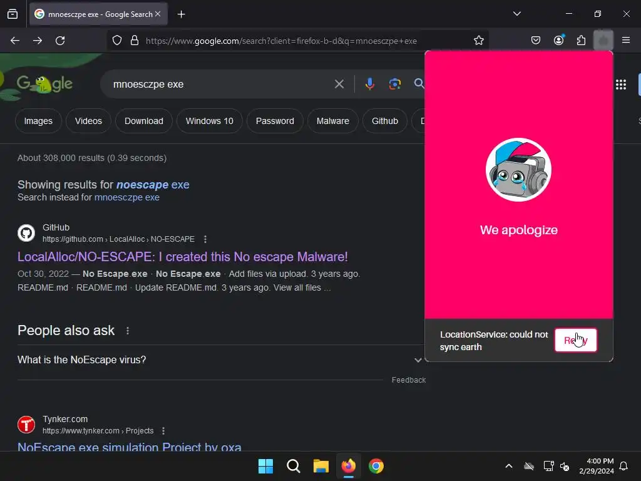Click the Tynker.com result favicon
This screenshot has height=481, width=641.
tap(26, 425)
